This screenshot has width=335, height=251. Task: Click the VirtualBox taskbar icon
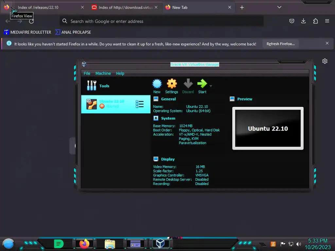click(x=160, y=243)
